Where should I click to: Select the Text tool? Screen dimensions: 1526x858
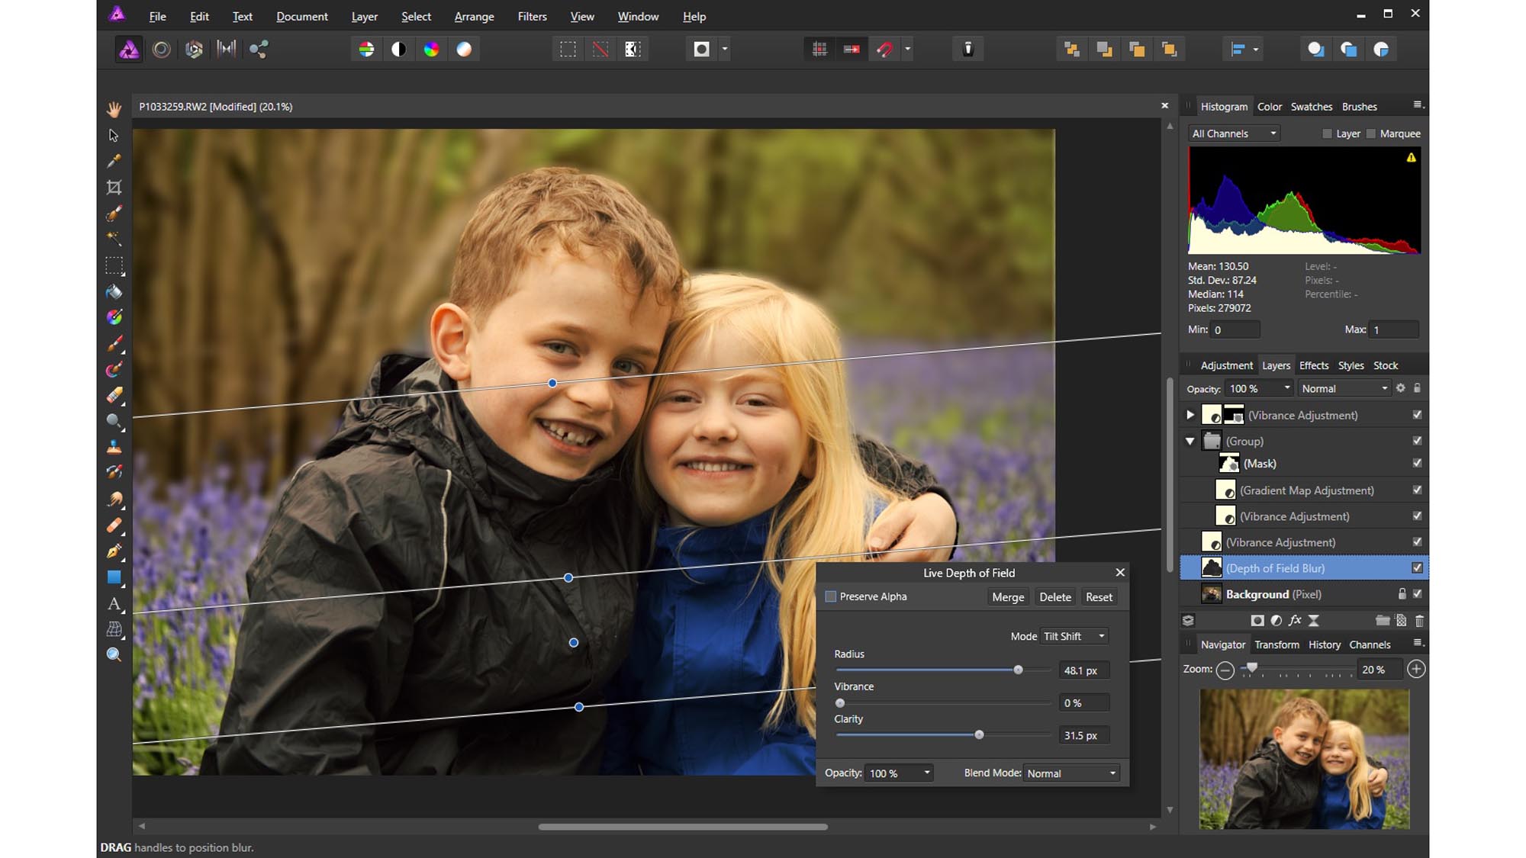pos(114,605)
